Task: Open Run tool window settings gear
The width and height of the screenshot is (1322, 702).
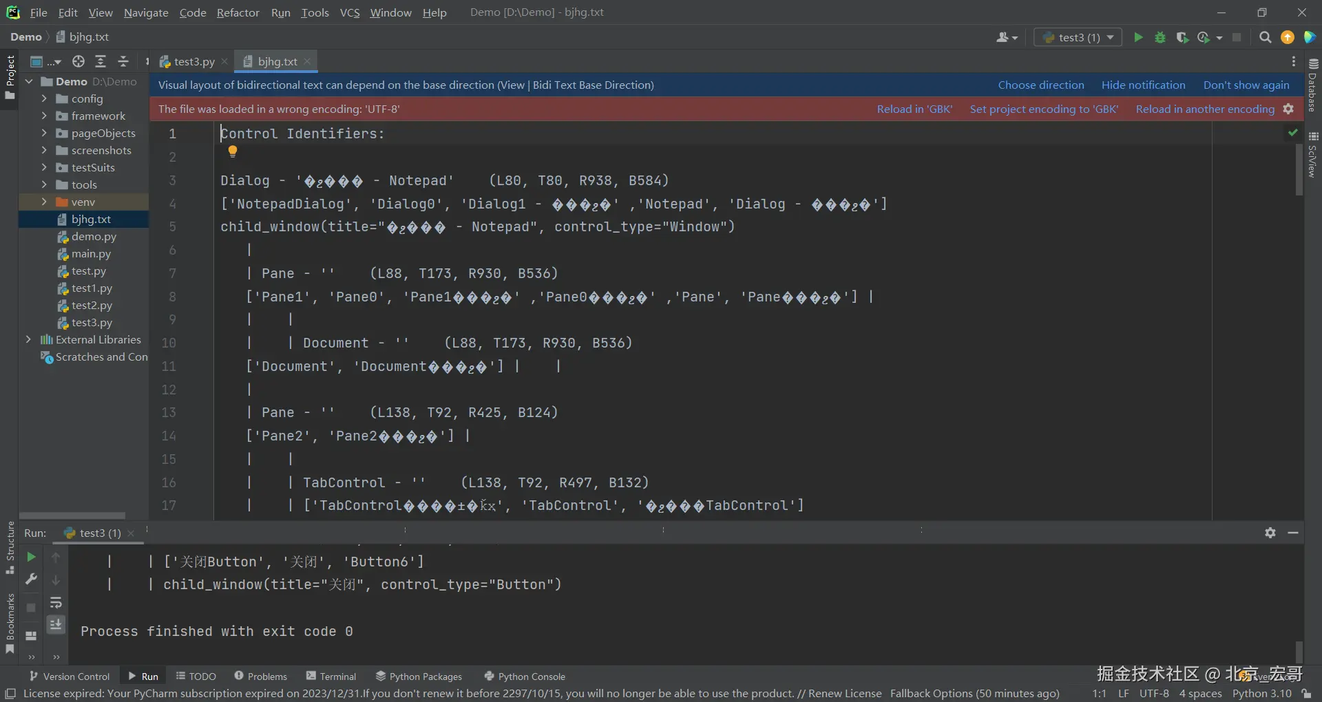Action: [x=1270, y=533]
